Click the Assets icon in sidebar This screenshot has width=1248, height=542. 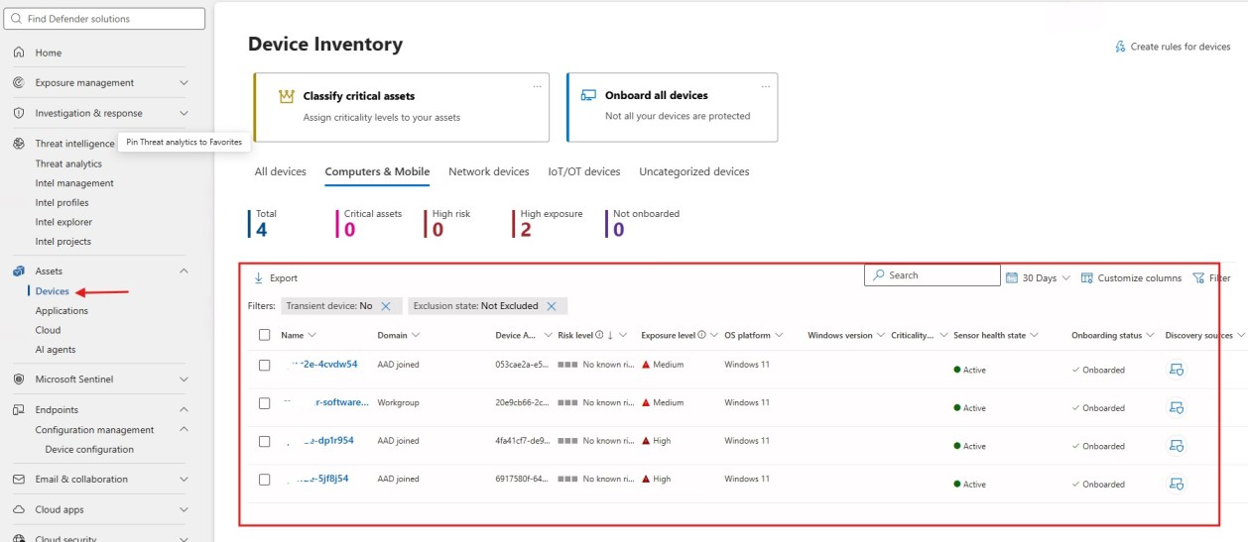pos(19,271)
